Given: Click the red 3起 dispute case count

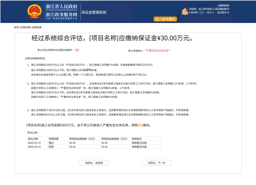Looking at the screenshot, I should click(77, 50).
